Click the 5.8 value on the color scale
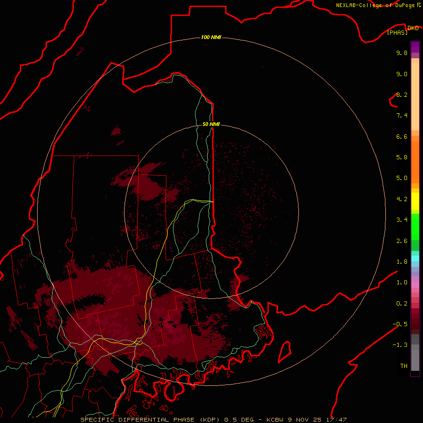The image size is (423, 423). click(x=402, y=157)
